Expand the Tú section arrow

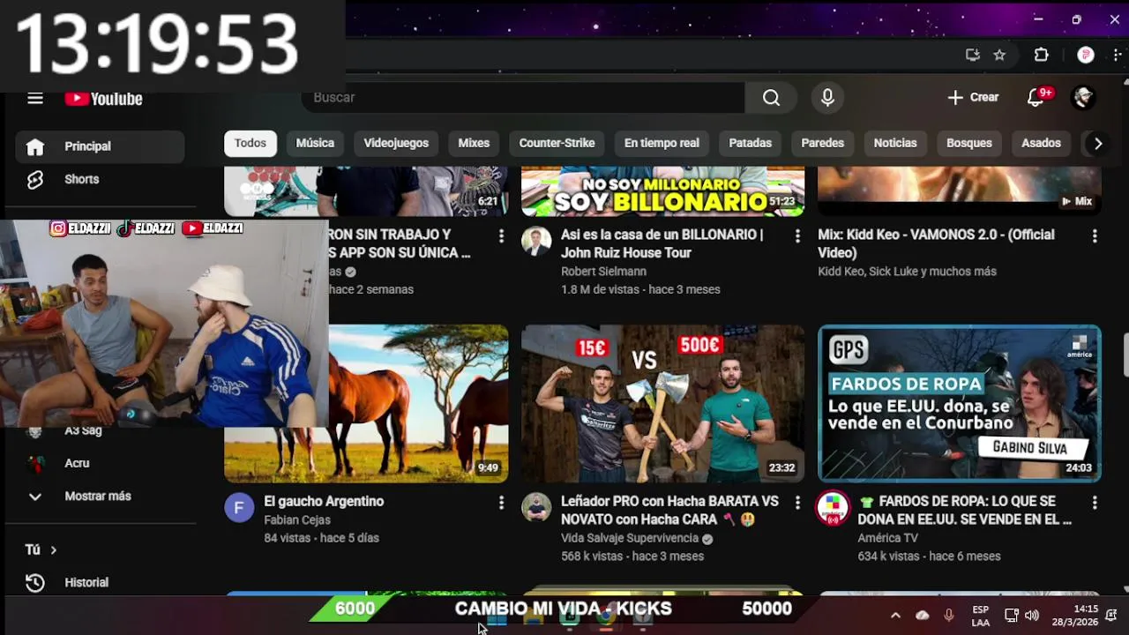point(53,550)
